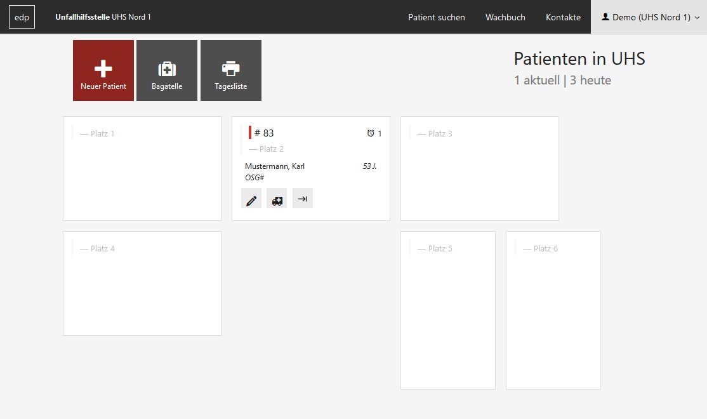
Task: Edit patient #83 with the pencil icon
Action: (251, 199)
